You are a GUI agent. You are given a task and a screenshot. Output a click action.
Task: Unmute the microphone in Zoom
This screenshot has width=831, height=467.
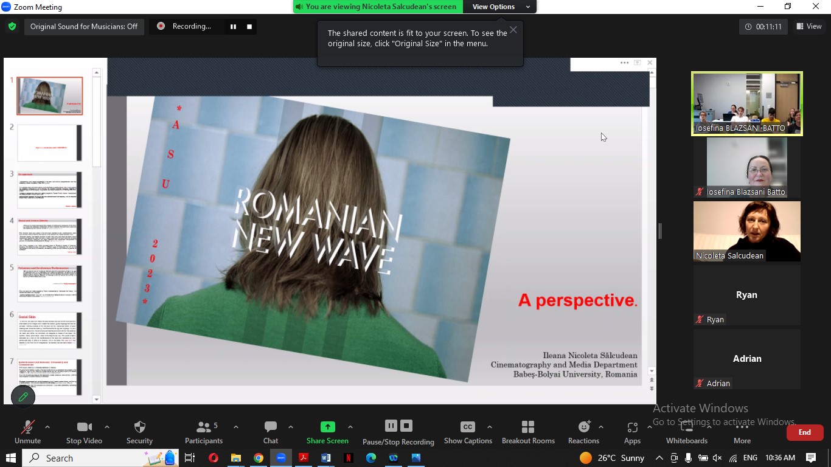(x=27, y=432)
